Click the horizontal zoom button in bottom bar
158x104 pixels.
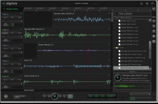pos(17,97)
